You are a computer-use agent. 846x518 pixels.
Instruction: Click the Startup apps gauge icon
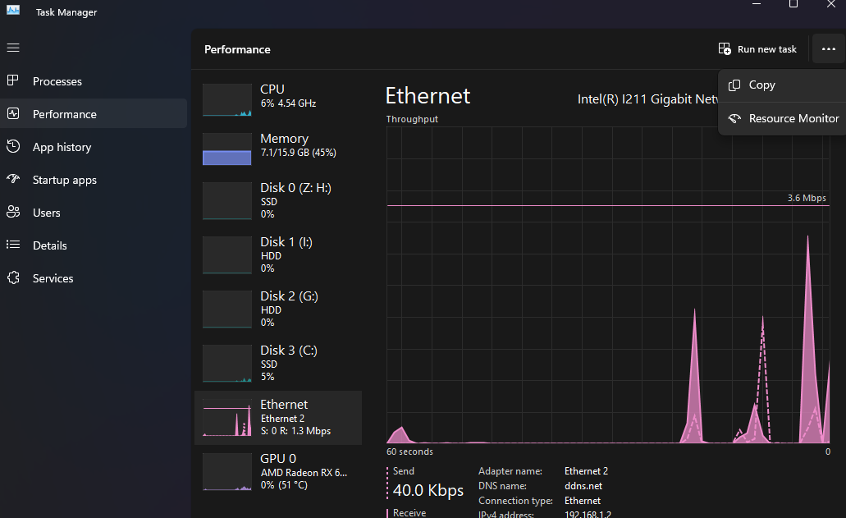tap(13, 180)
